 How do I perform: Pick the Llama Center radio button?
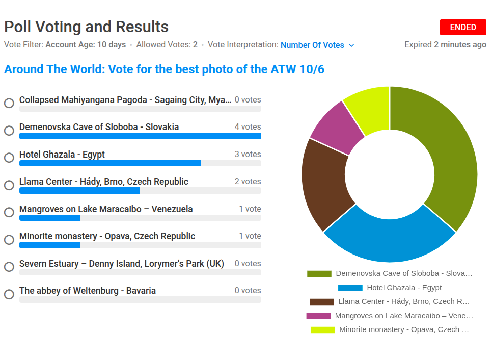pos(9,185)
